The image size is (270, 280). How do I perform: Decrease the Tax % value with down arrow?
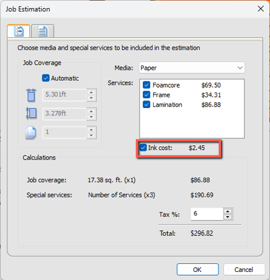(x=228, y=217)
